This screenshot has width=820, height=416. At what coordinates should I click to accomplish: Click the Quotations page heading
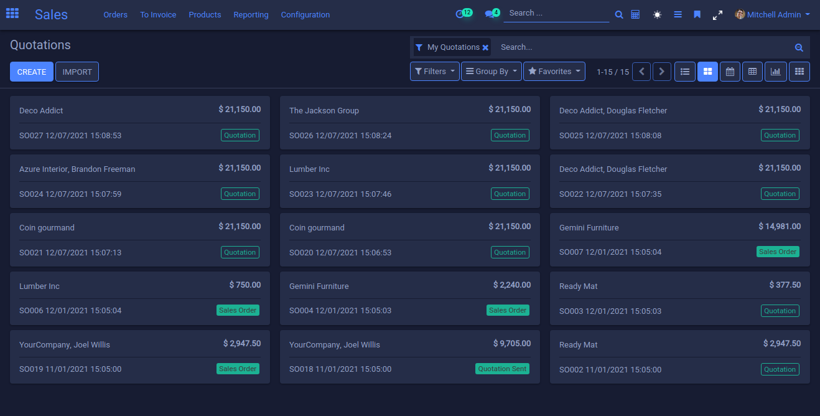(40, 45)
